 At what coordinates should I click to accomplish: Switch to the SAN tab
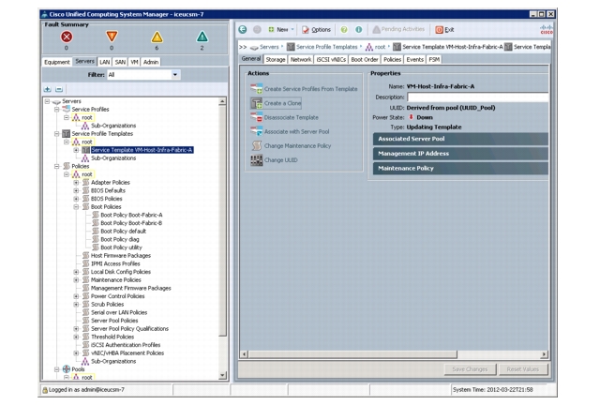pyautogui.click(x=120, y=62)
